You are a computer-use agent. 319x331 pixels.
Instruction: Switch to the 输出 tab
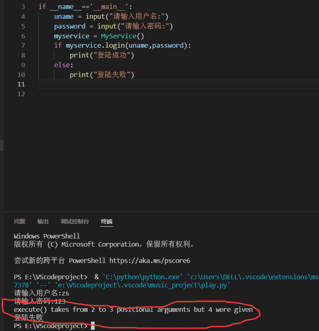43,221
